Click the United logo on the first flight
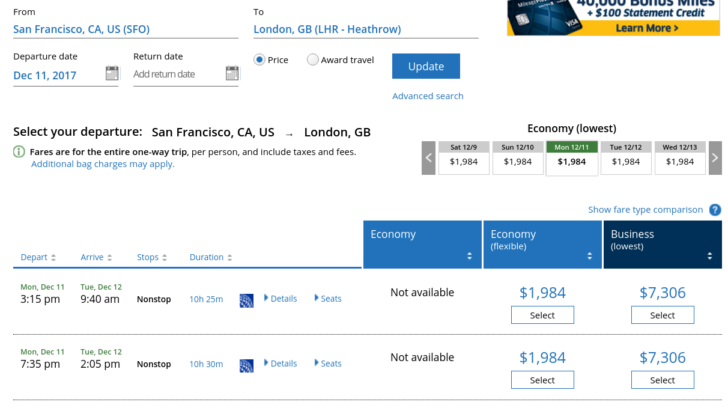Viewport: 728px width, 408px height. 246,300
